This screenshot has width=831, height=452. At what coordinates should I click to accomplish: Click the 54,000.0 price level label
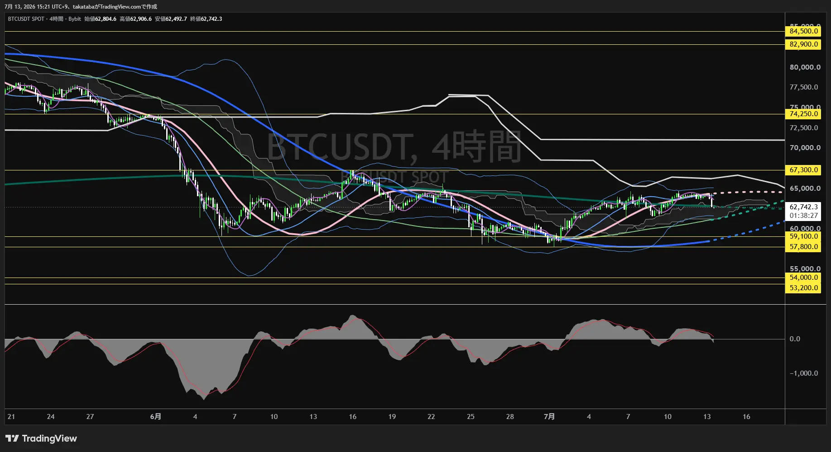pos(803,278)
